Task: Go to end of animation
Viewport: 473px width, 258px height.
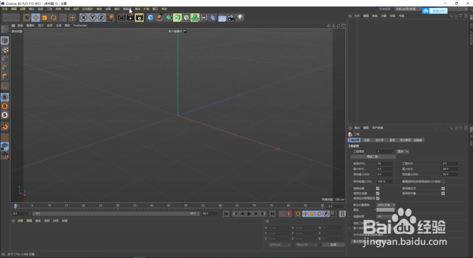Action: 272,214
